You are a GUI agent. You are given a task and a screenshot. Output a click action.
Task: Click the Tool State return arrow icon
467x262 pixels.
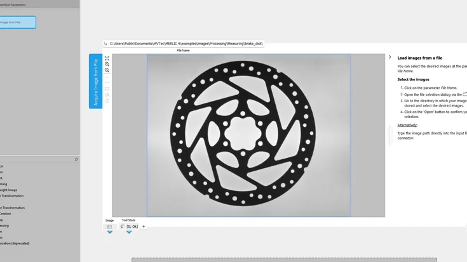(x=123, y=226)
